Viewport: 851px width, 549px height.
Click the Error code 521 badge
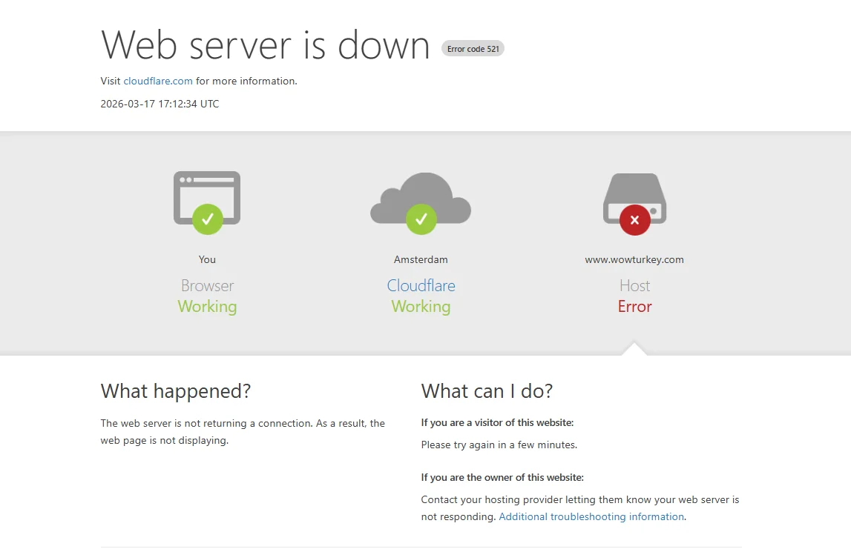(x=473, y=49)
